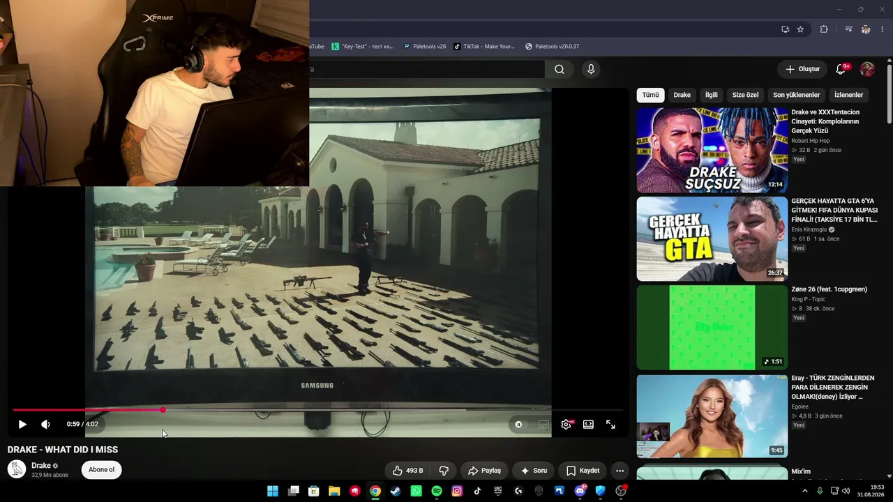
Task: Launch Microsoft Store from the taskbar
Action: click(x=314, y=491)
